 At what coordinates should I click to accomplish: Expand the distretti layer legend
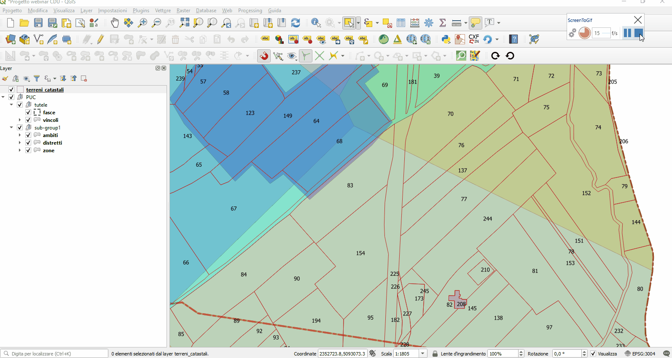point(20,143)
